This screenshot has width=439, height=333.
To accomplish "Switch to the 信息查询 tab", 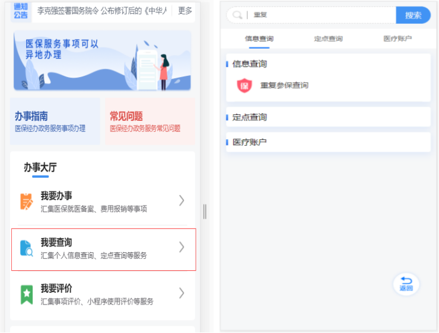I will pos(259,39).
